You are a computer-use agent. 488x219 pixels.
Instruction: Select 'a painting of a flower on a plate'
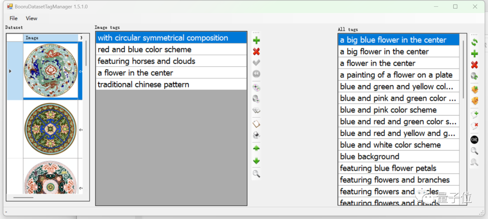(x=396, y=75)
